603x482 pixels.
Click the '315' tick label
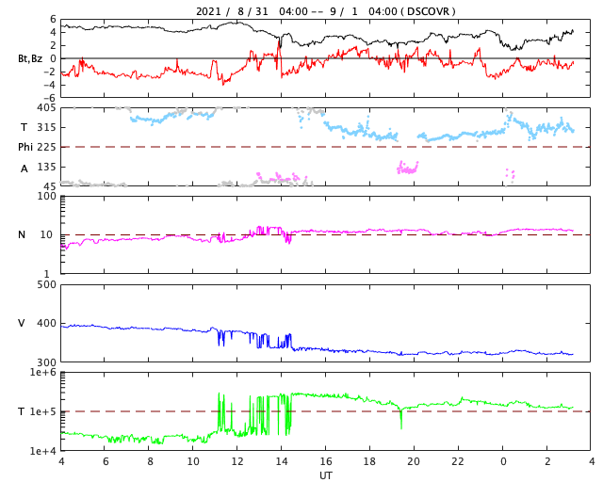(46, 127)
